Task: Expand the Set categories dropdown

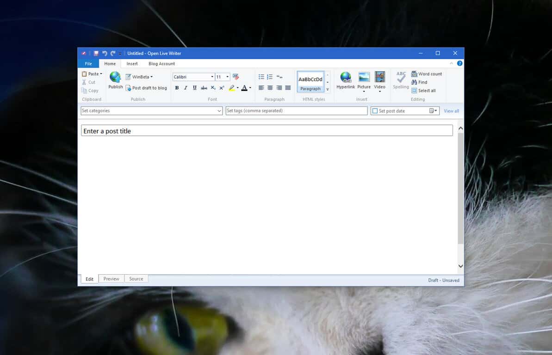Action: coord(219,111)
